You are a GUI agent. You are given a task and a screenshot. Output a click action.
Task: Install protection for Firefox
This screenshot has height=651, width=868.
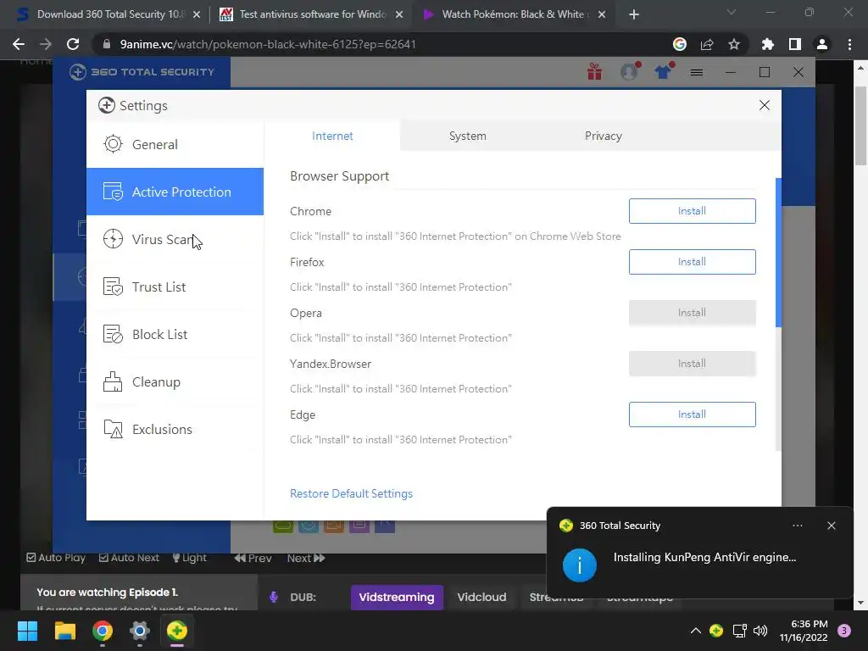tap(692, 262)
